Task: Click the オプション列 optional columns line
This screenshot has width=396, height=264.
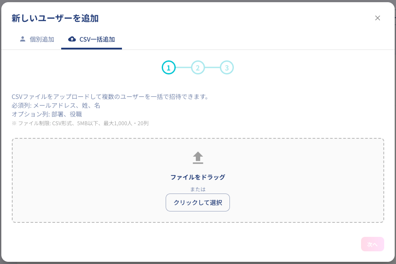Action: [47, 114]
